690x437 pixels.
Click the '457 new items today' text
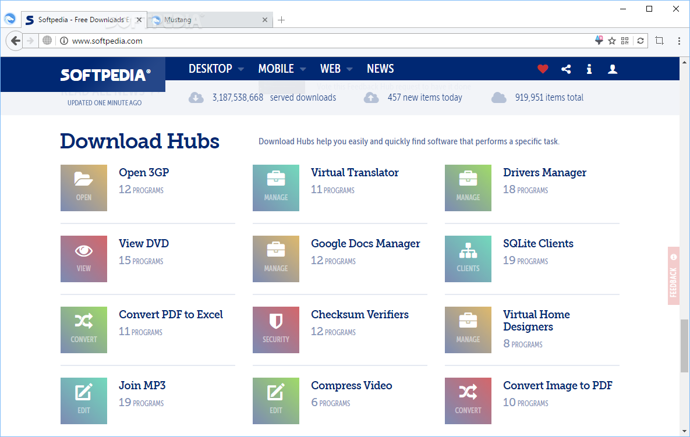pos(424,98)
